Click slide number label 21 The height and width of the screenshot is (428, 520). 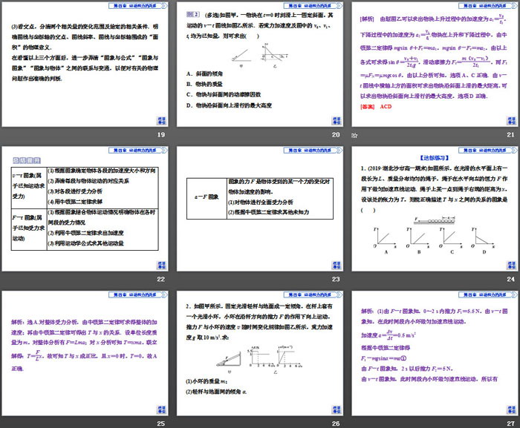coord(511,135)
